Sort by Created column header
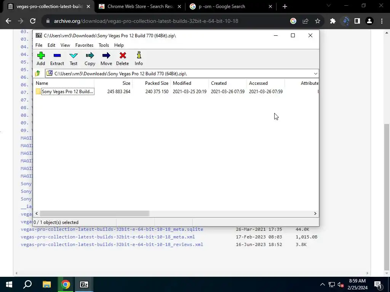The height and width of the screenshot is (292, 390). [228, 83]
